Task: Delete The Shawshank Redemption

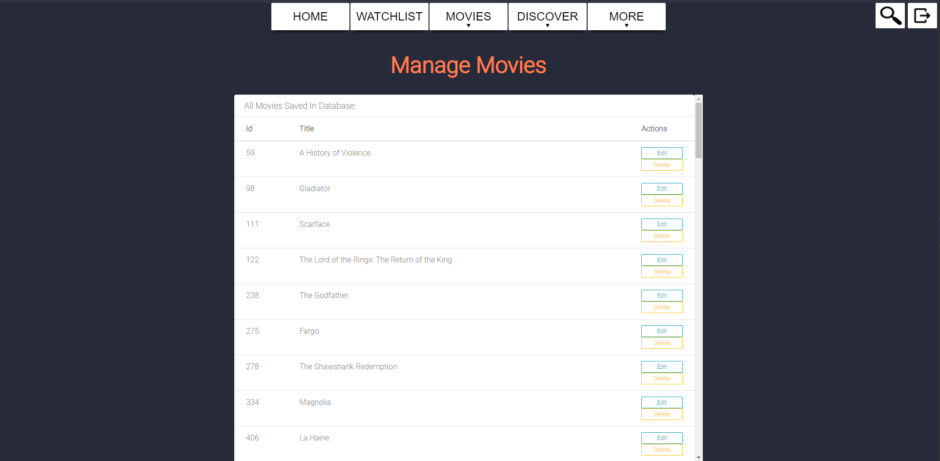Action: (662, 379)
